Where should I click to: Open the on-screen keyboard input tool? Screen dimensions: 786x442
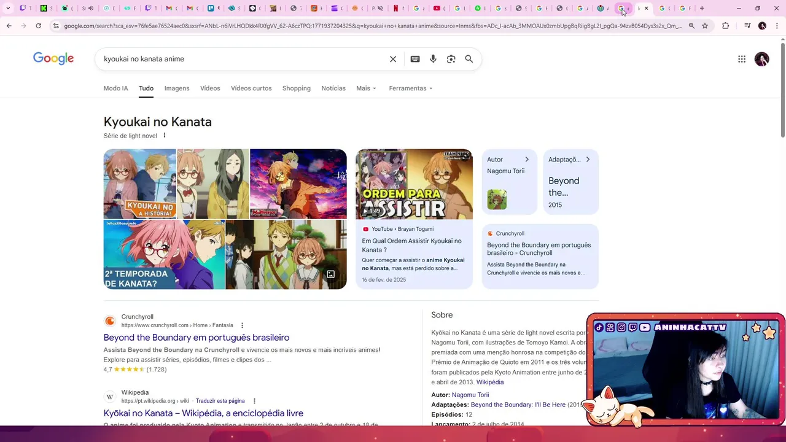point(415,59)
